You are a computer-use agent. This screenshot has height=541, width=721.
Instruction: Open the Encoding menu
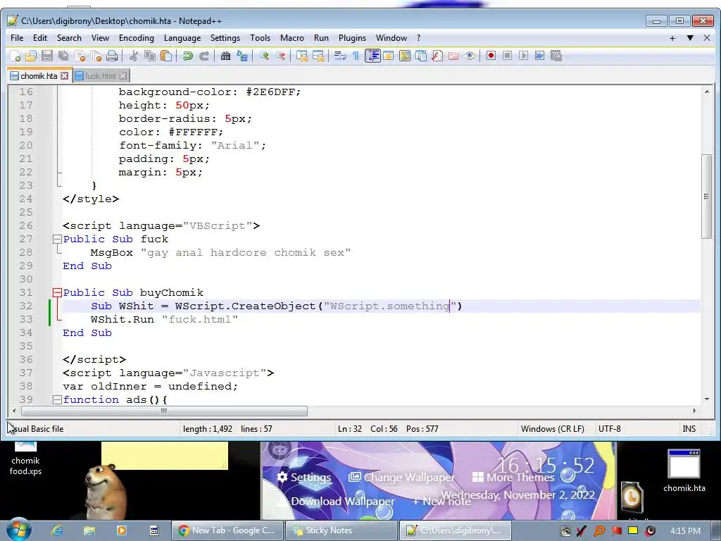click(x=136, y=38)
